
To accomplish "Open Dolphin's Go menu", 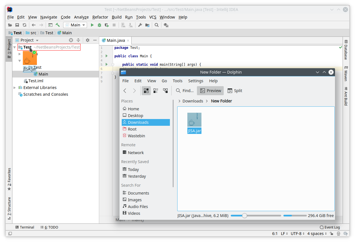I will tap(164, 81).
